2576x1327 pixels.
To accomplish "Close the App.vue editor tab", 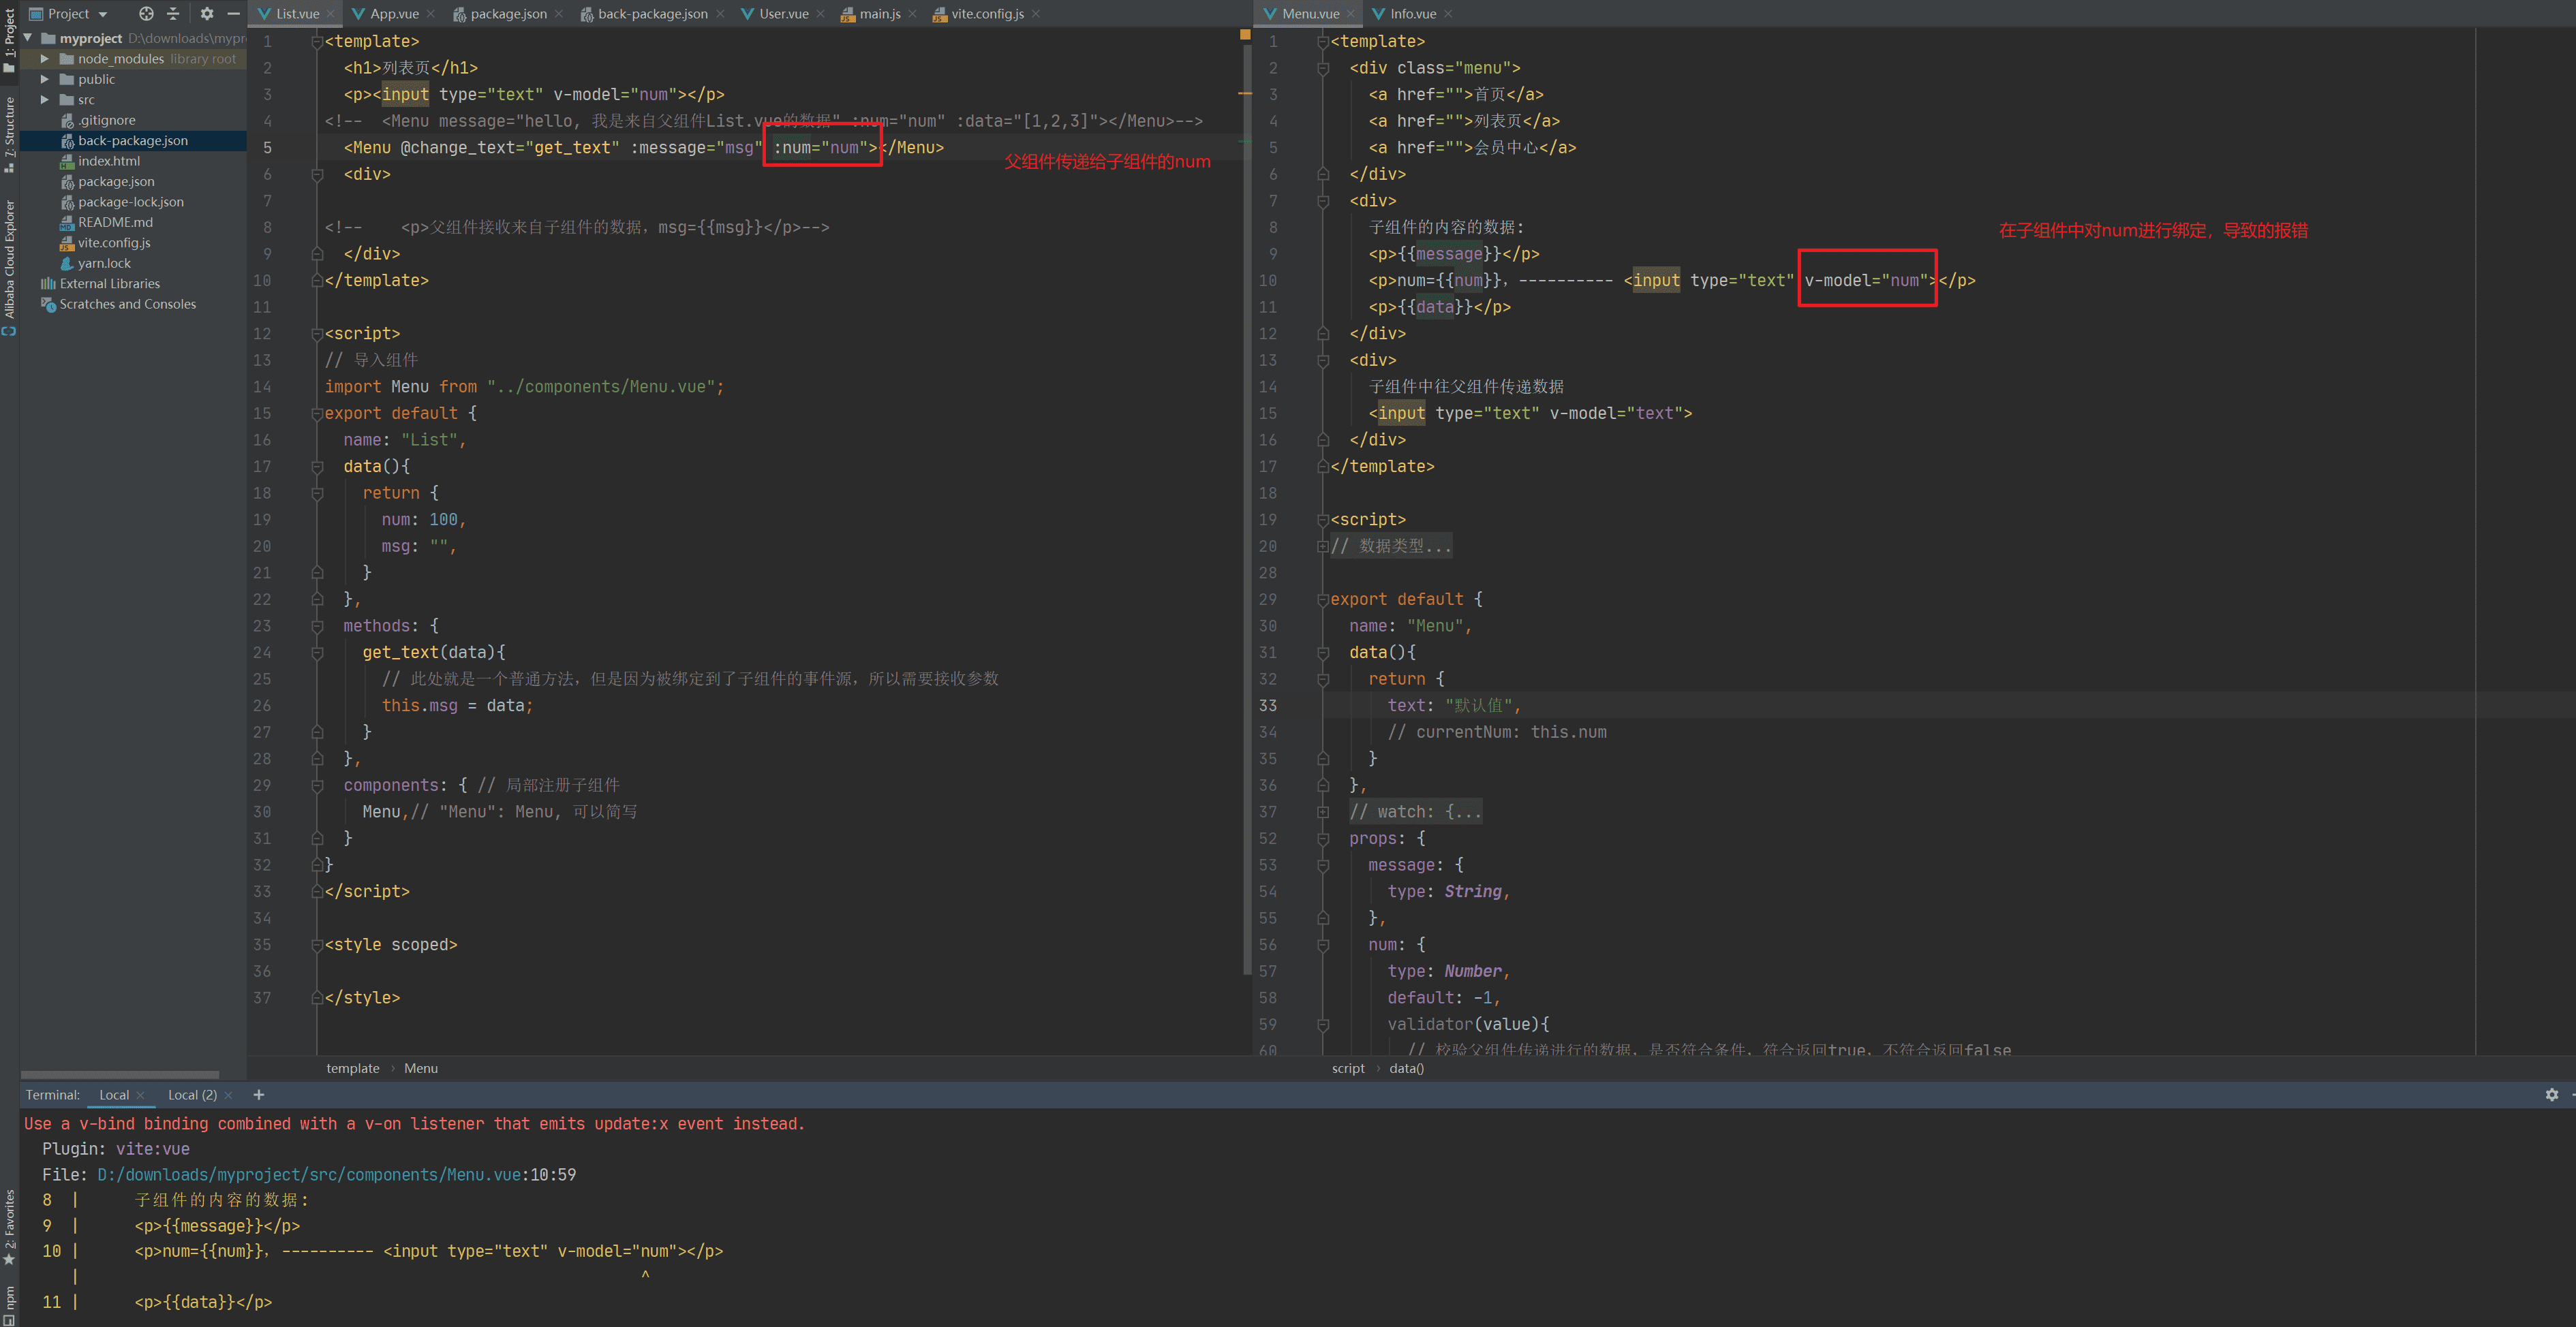I will click(431, 14).
